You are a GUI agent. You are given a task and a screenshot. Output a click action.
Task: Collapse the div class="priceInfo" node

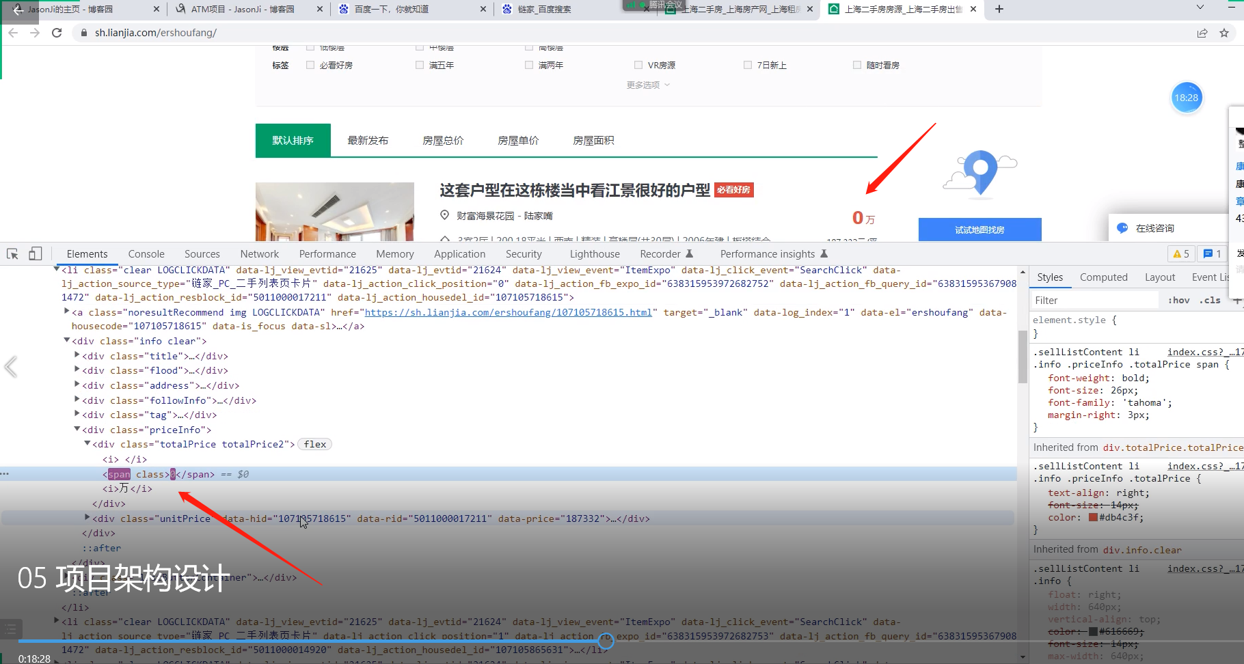tap(77, 429)
